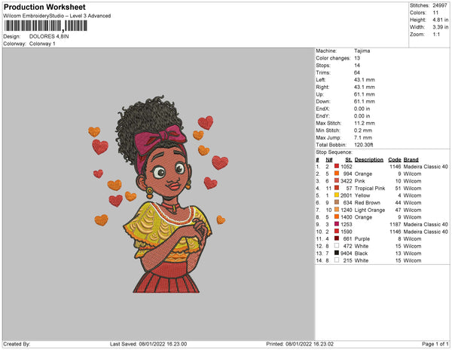The width and height of the screenshot is (452, 350).
Task: Click the Max Jump value 7.1 mm
Action: tap(363, 137)
